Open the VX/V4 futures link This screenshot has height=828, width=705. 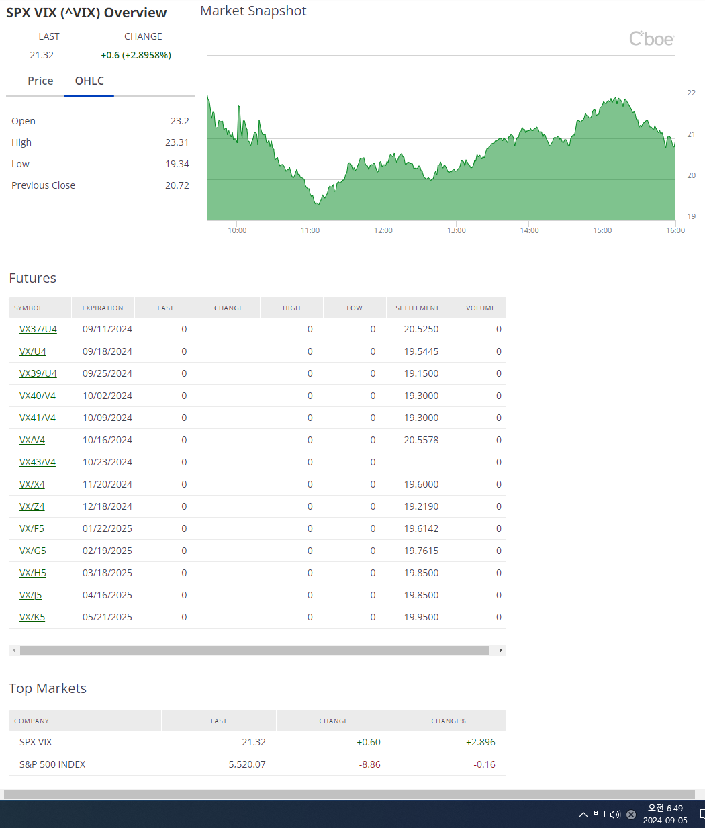click(32, 440)
